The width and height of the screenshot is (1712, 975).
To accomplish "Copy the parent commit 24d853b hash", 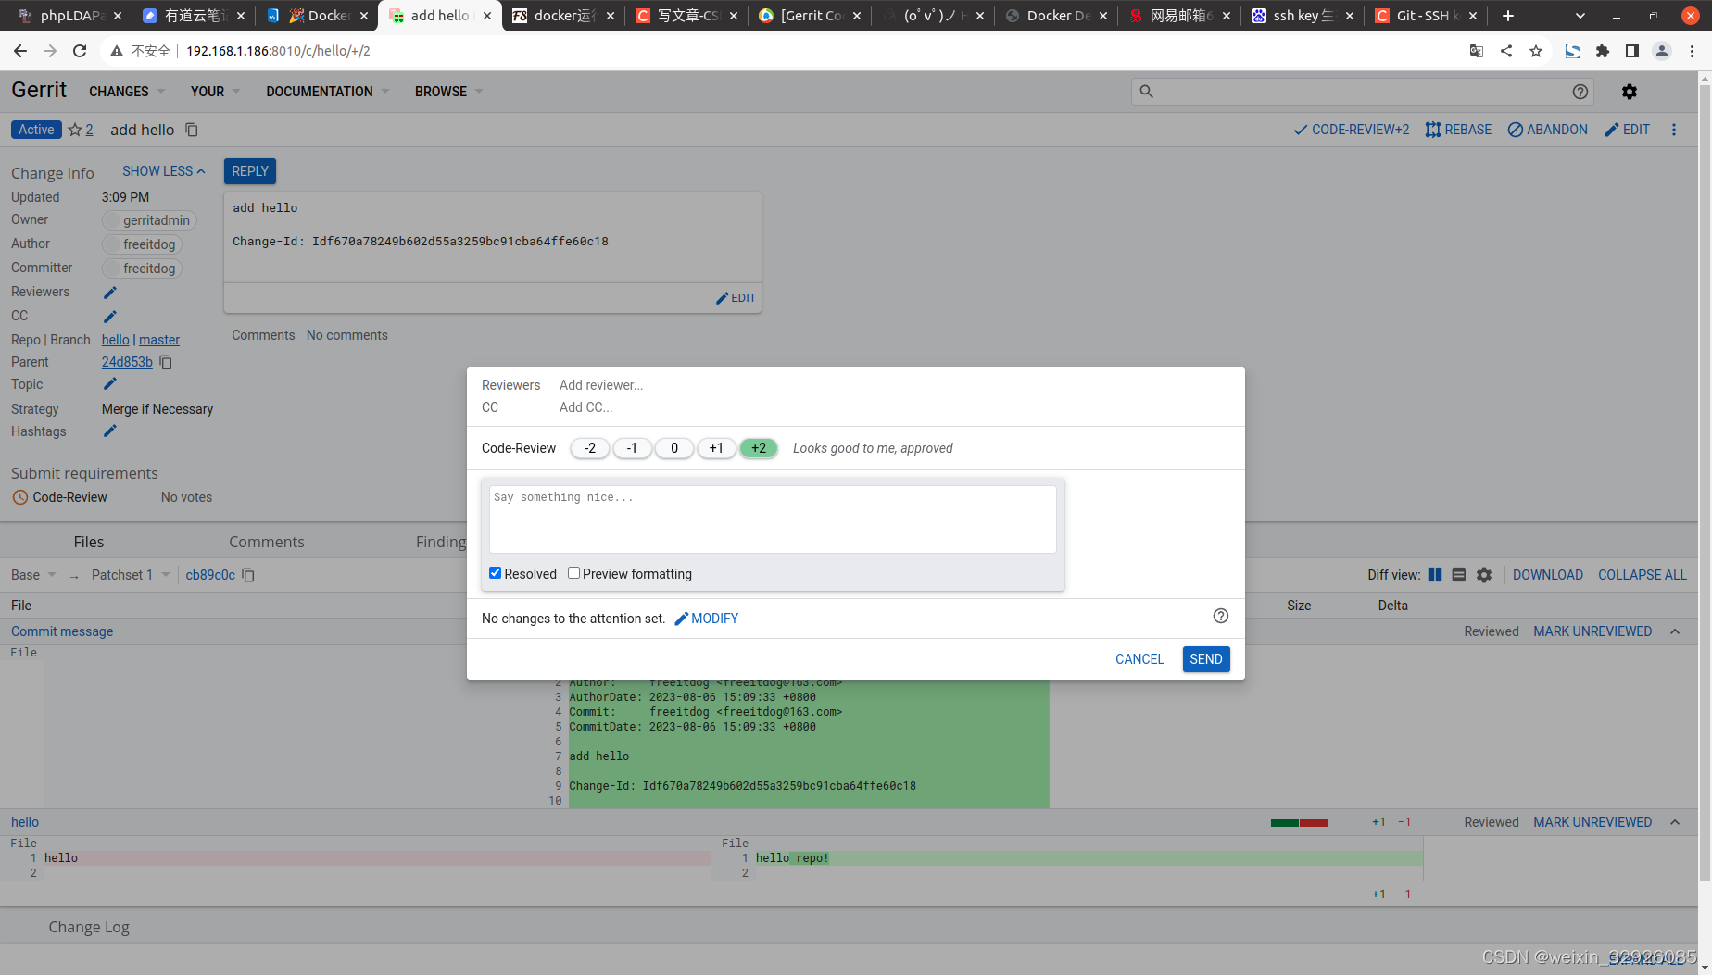I will [x=165, y=362].
